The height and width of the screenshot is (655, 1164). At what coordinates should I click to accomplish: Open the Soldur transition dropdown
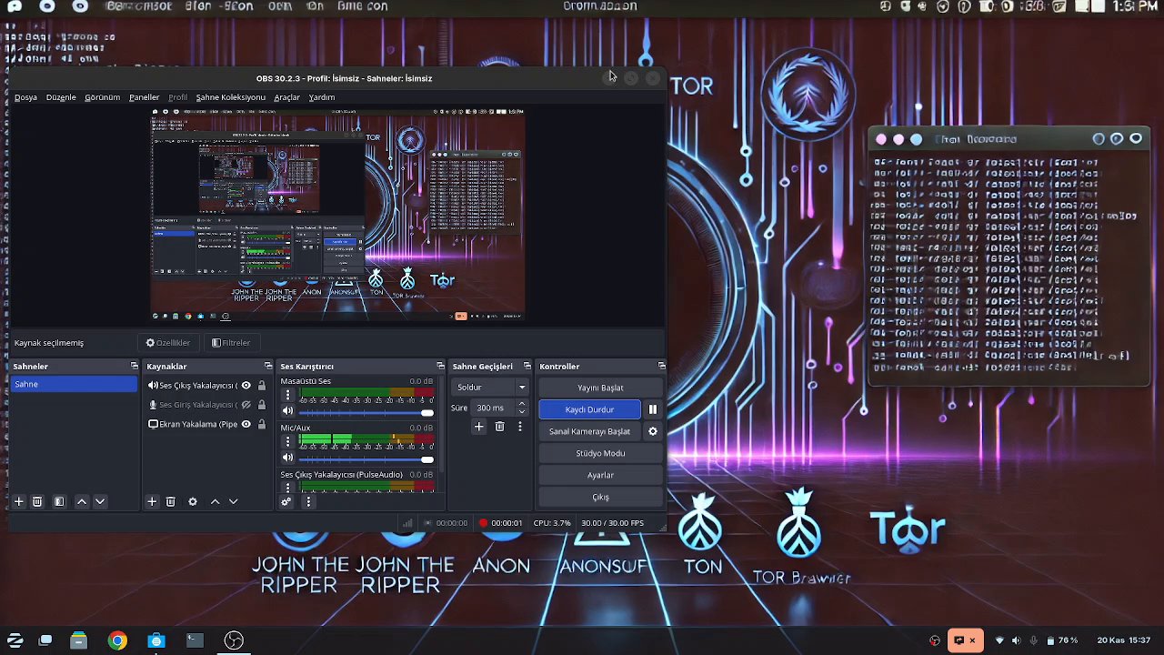tap(491, 388)
